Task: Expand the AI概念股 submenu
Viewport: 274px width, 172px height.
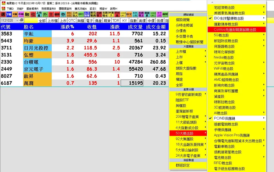Action: 237,113
